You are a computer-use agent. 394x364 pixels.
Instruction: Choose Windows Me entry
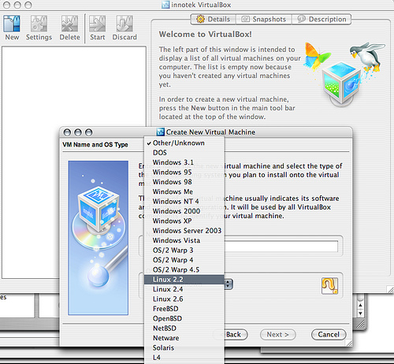(184, 191)
